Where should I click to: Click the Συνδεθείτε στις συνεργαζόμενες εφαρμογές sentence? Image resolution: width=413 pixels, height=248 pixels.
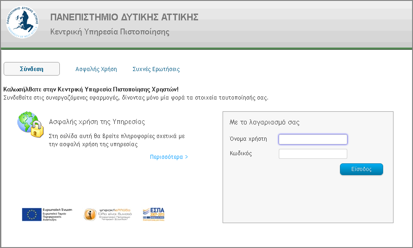[136, 98]
